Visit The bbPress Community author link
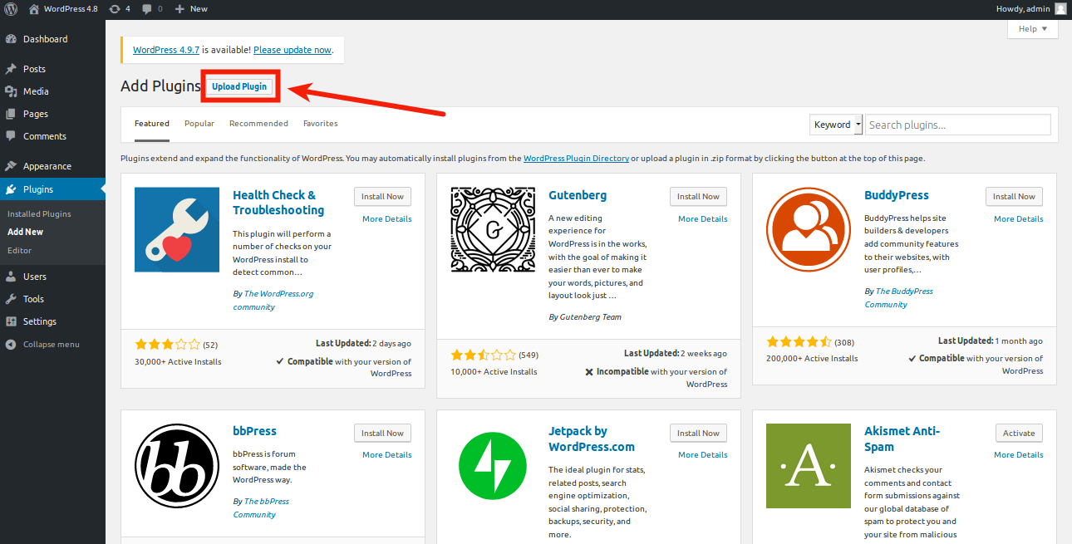1072x544 pixels. 261,508
